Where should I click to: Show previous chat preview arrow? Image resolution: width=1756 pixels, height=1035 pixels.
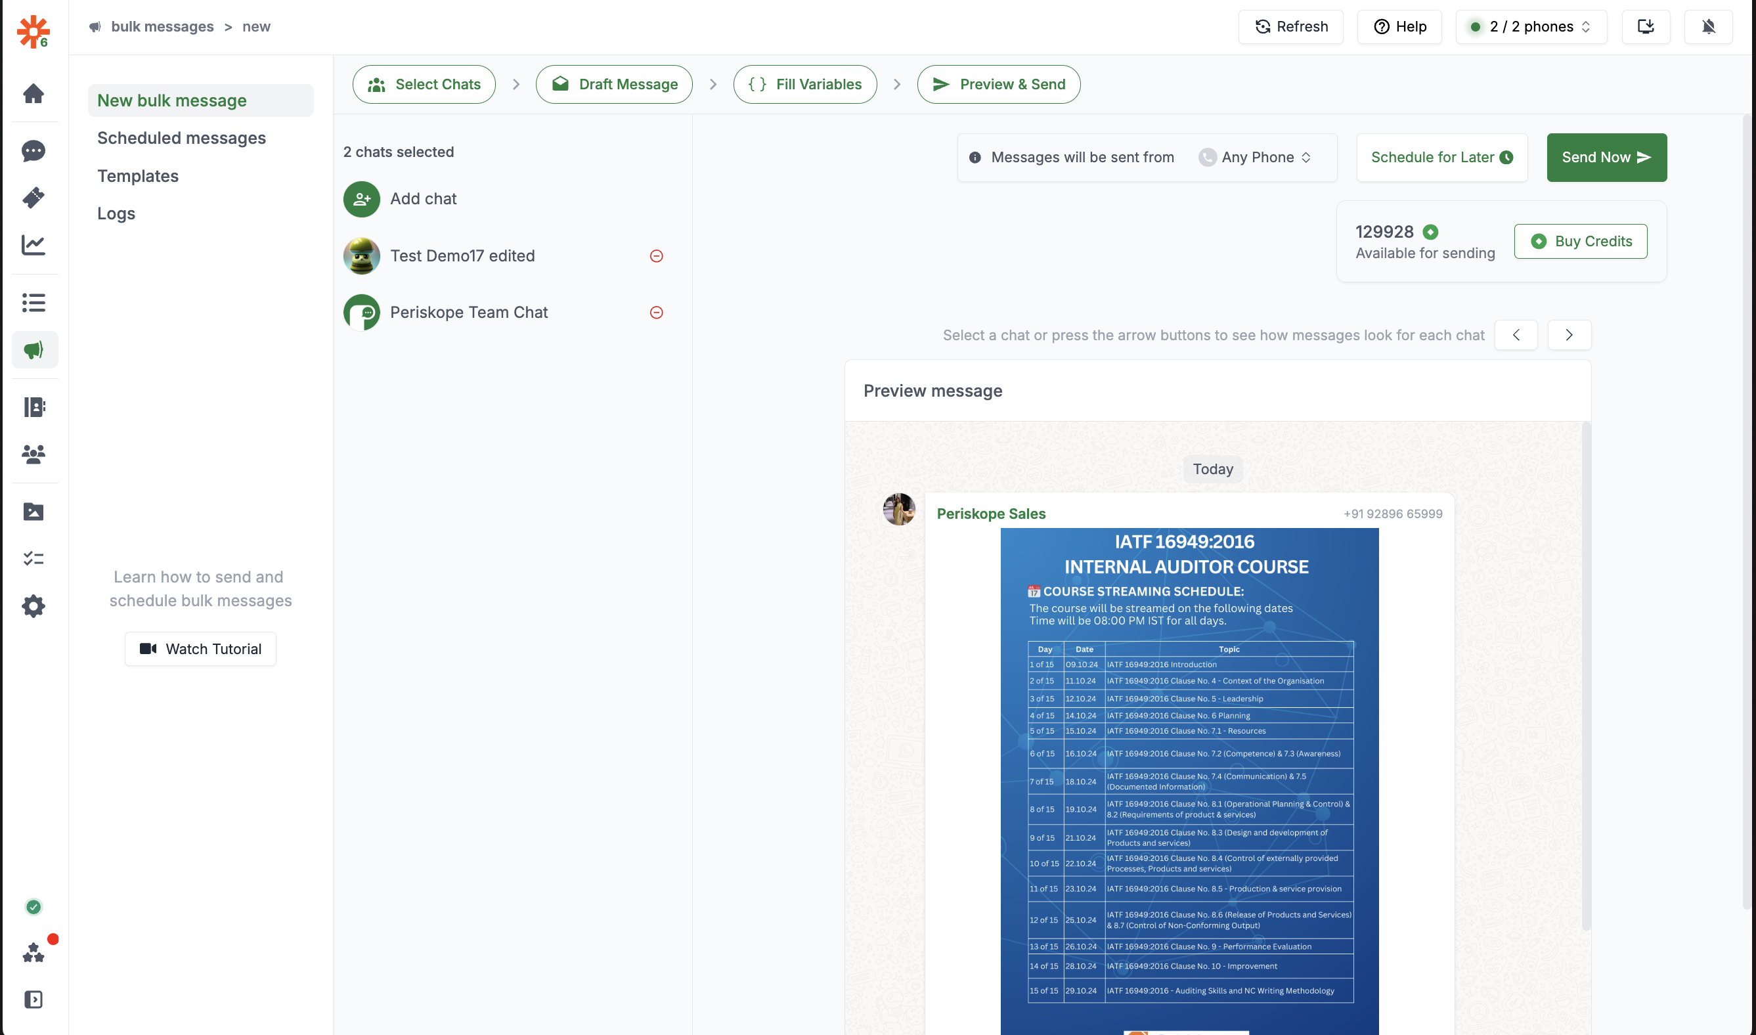tap(1516, 335)
